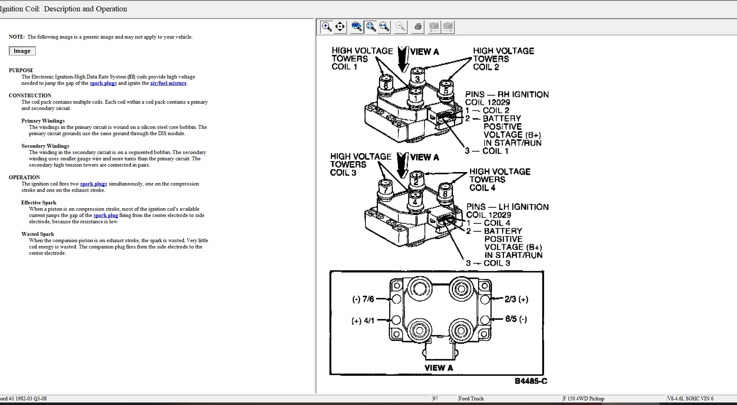Go to previous image with camera-left icon

pyautogui.click(x=434, y=27)
